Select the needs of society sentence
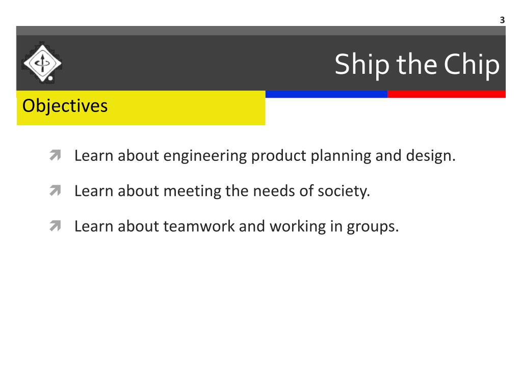This screenshot has height=391, width=522. (222, 191)
